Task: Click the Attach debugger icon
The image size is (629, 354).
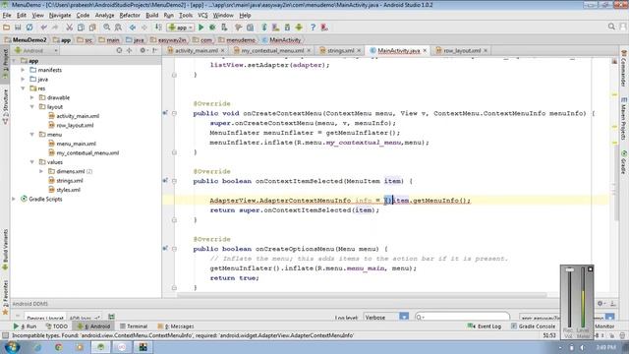Action: 224,28
